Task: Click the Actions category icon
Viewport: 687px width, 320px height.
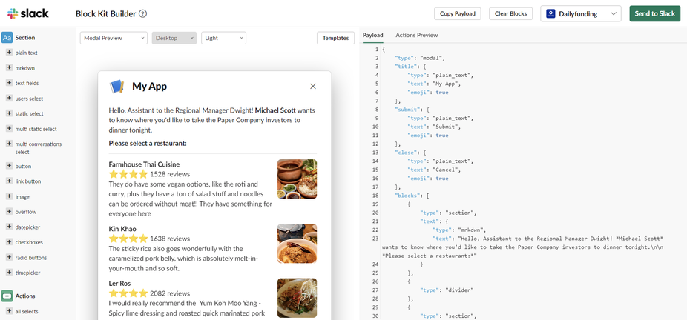Action: coord(7,296)
